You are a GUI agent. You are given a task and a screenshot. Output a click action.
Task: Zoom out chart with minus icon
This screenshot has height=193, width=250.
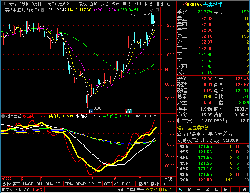click(x=172, y=184)
